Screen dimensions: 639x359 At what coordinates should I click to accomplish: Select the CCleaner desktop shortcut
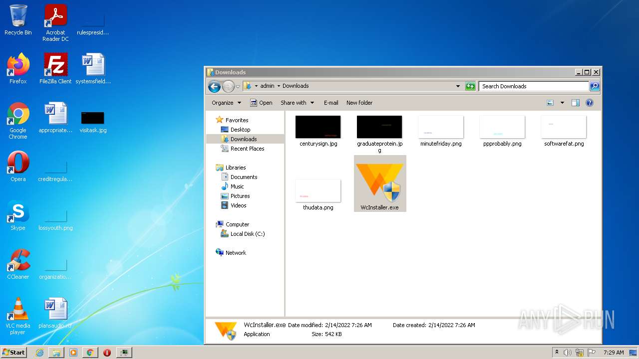point(18,264)
